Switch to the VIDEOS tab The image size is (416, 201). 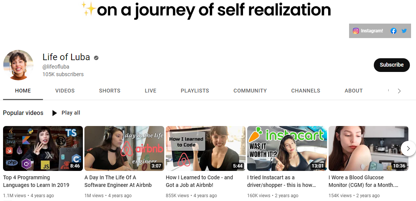pos(65,91)
